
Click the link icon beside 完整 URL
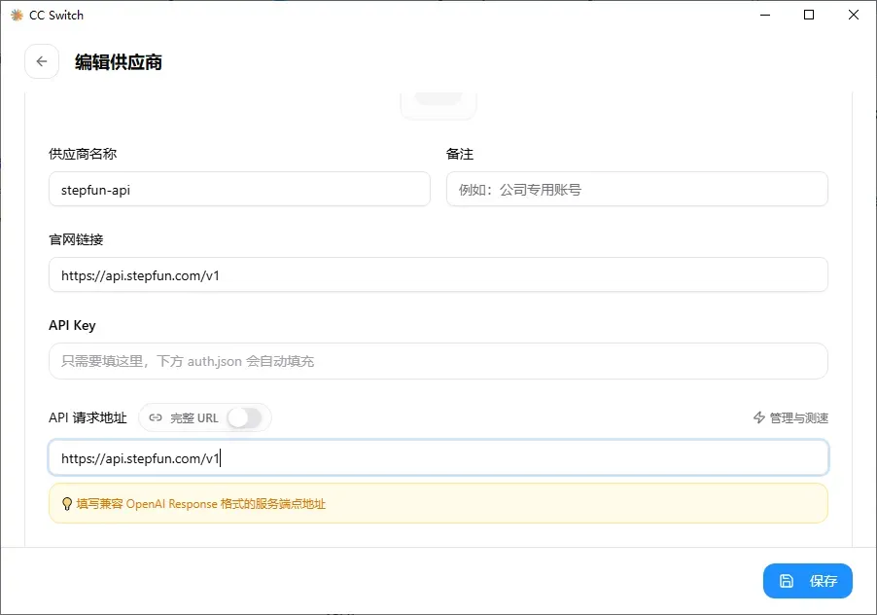[x=156, y=417]
